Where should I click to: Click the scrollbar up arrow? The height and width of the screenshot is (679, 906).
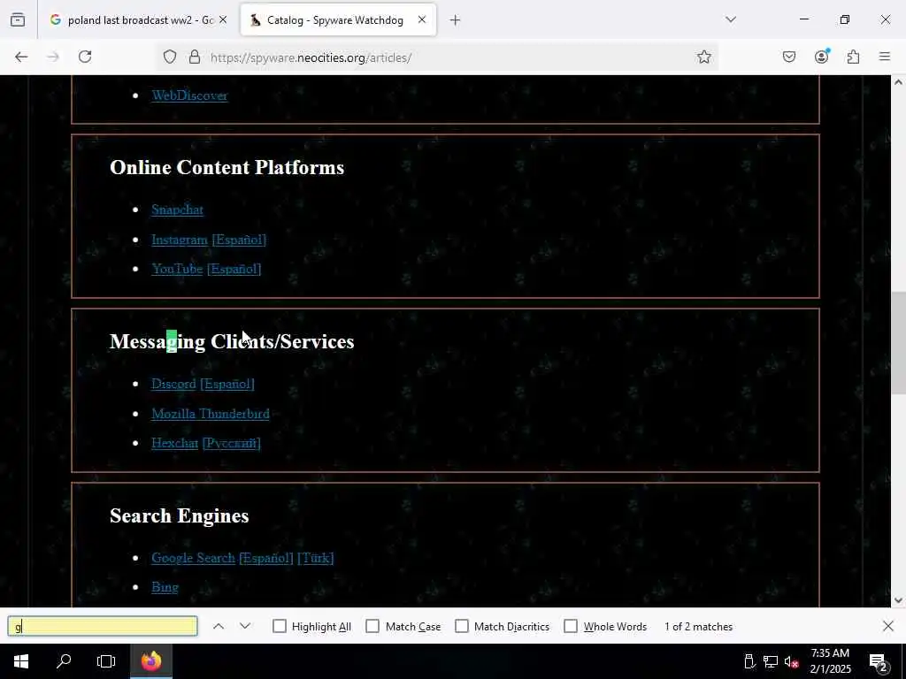pyautogui.click(x=898, y=82)
